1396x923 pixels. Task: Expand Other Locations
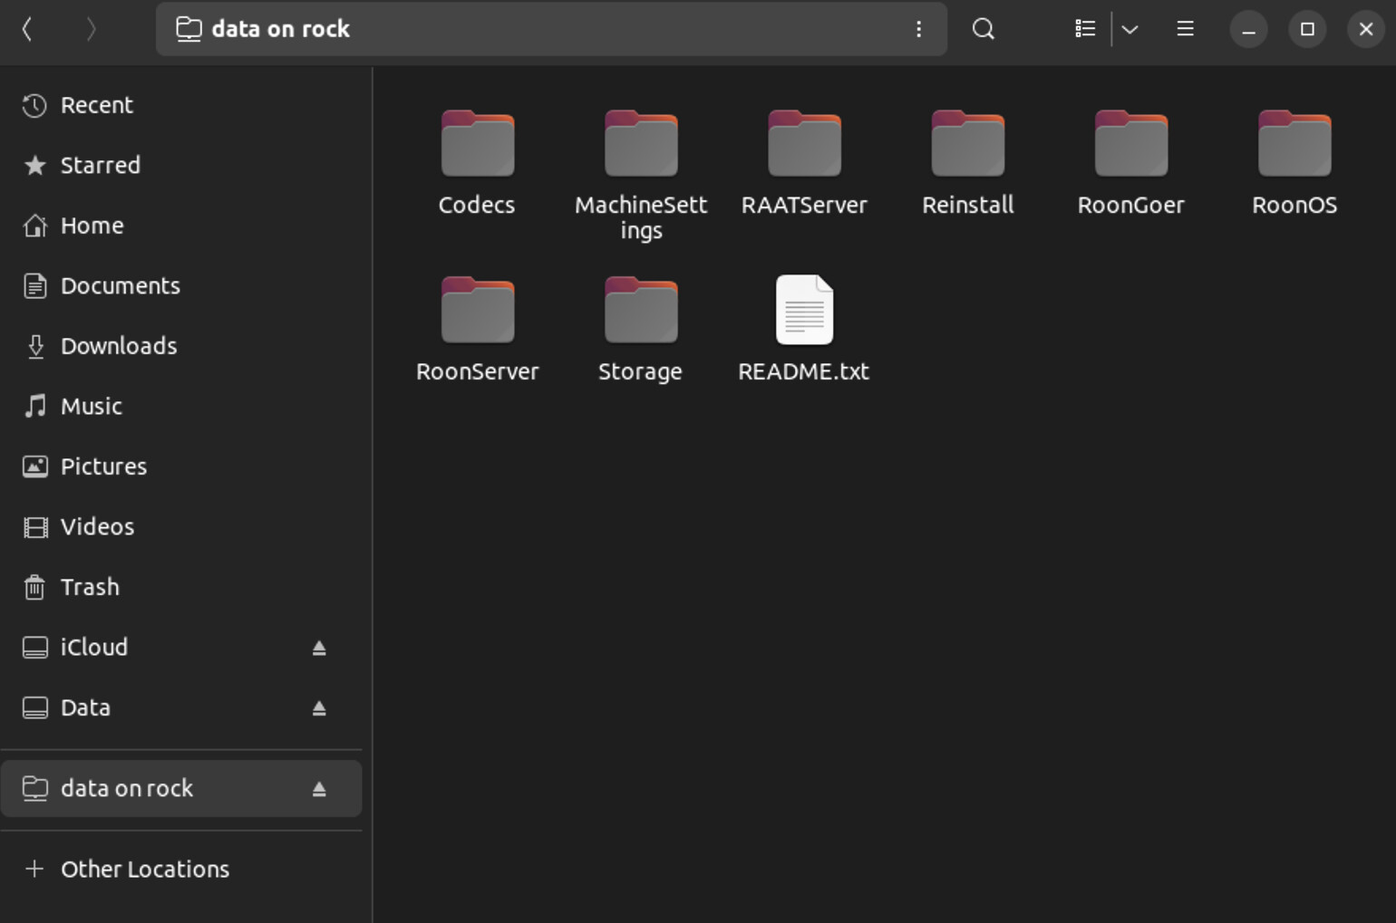point(144,869)
